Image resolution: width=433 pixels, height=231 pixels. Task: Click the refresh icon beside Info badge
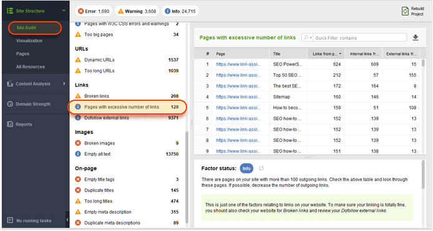[x=261, y=168]
